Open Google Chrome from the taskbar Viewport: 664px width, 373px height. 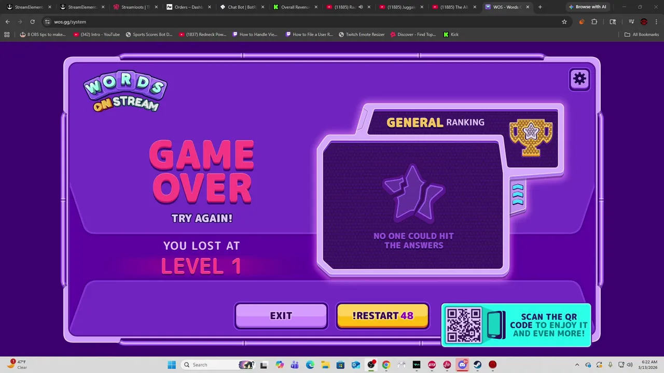tap(386, 365)
